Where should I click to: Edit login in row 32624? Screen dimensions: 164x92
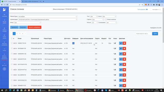coord(121,75)
